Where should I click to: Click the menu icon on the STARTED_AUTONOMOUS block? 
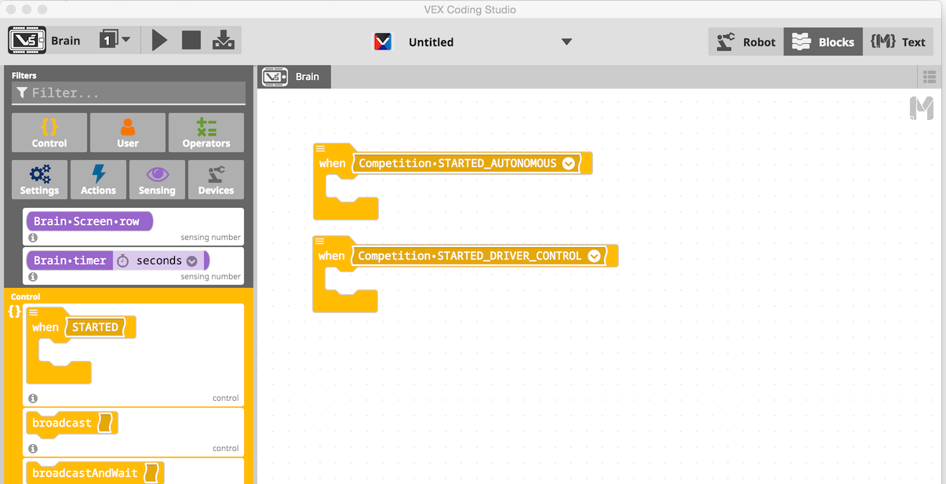(x=320, y=148)
